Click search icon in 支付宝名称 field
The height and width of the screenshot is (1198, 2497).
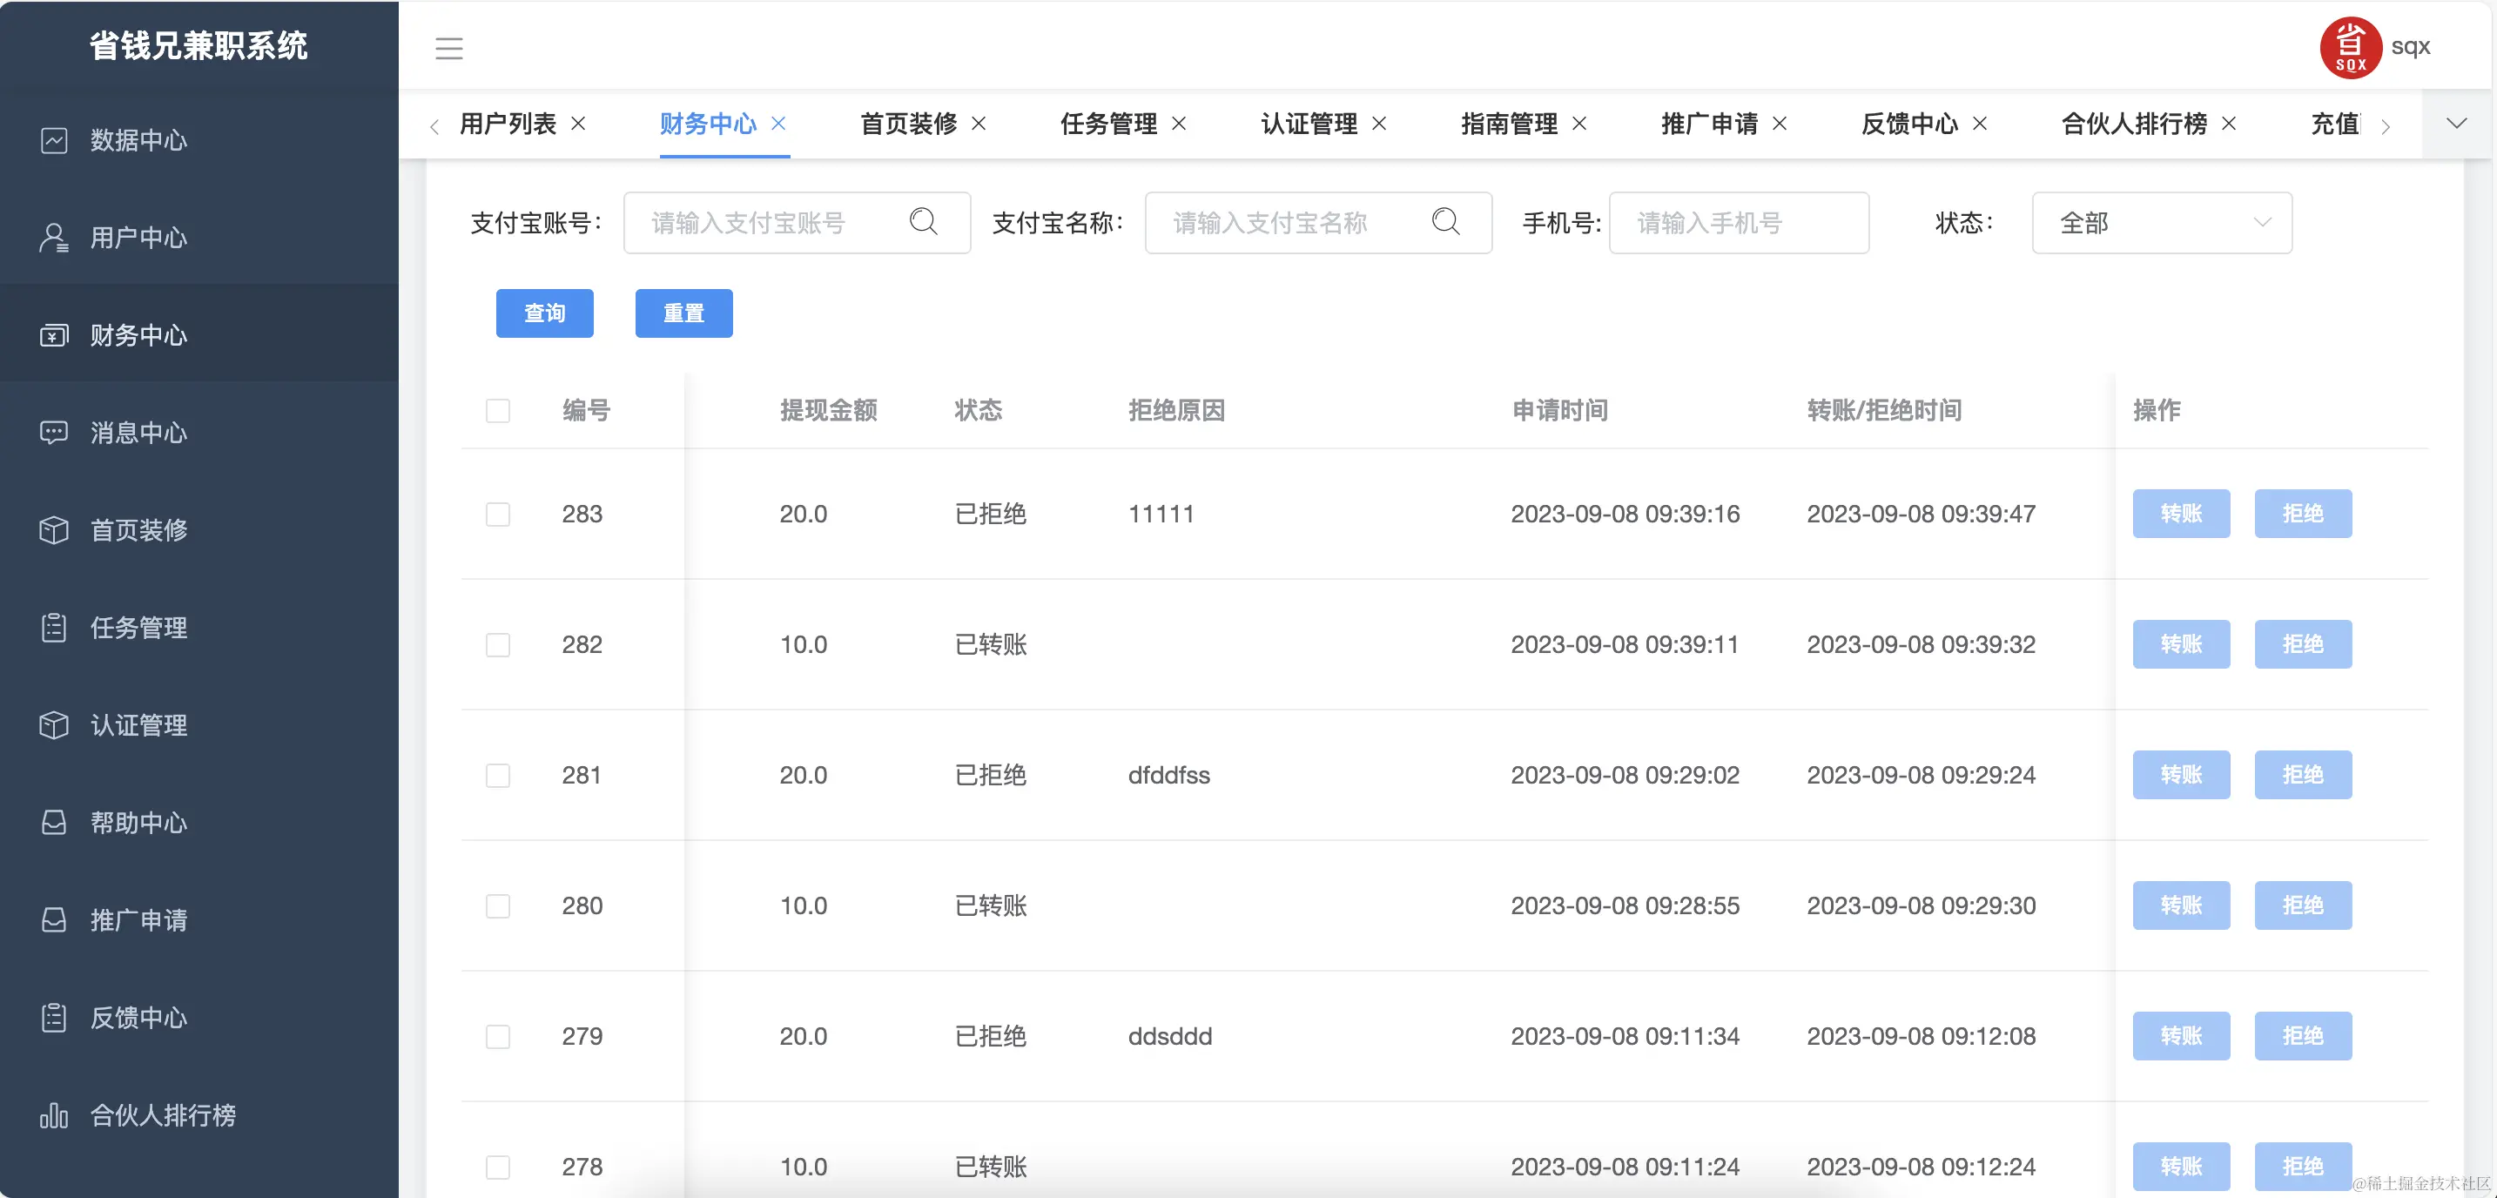pyautogui.click(x=1445, y=222)
